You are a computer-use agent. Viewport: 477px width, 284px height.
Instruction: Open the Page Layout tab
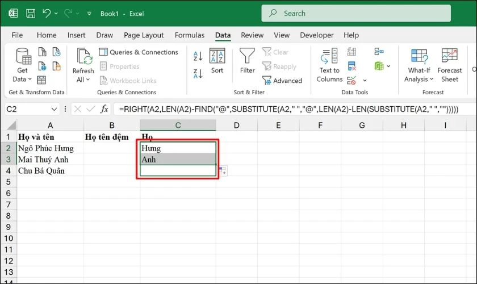144,35
